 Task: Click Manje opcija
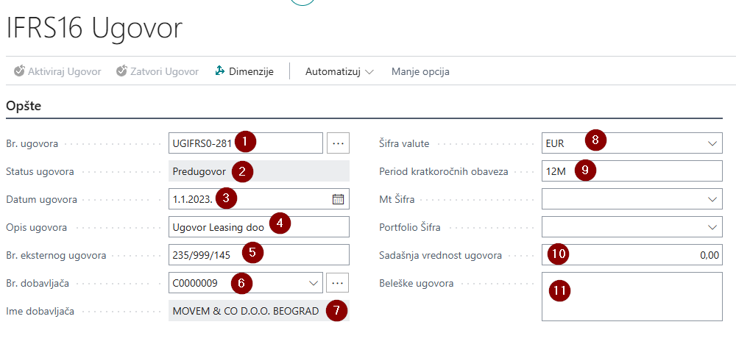(x=420, y=72)
